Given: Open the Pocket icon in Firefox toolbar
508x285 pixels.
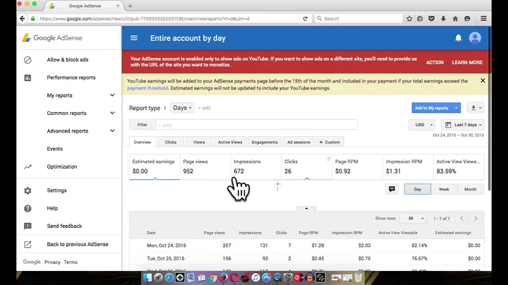Looking at the screenshot, I should click(432, 18).
